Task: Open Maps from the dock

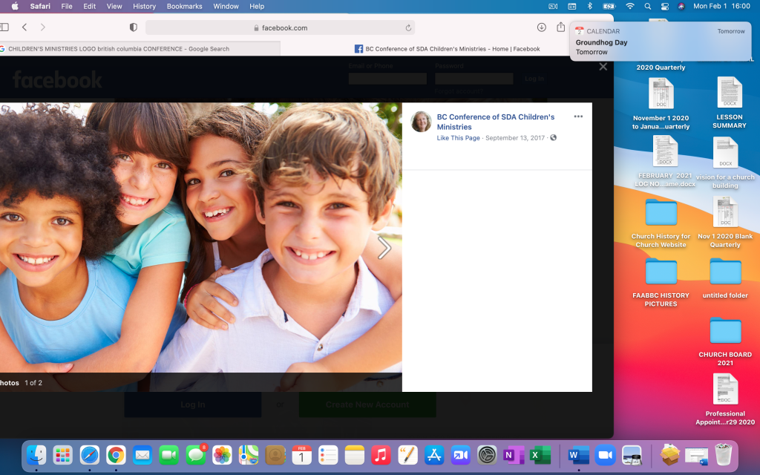Action: point(249,455)
